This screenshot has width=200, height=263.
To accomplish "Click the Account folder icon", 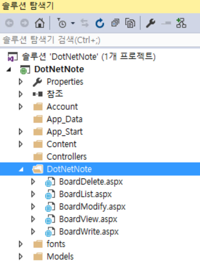I will tap(38, 107).
